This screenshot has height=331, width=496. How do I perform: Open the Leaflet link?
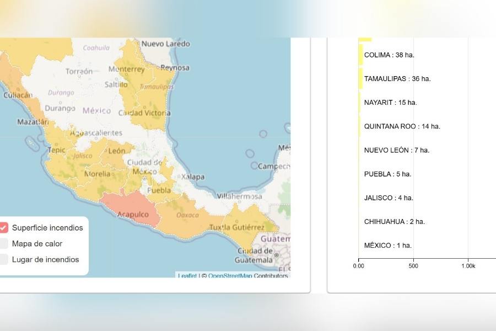coord(187,275)
